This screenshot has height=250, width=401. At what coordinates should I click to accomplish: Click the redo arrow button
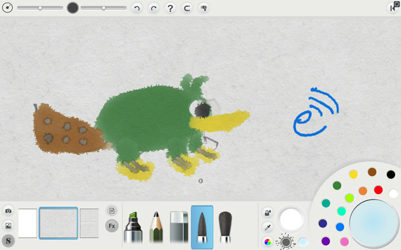pos(153,8)
